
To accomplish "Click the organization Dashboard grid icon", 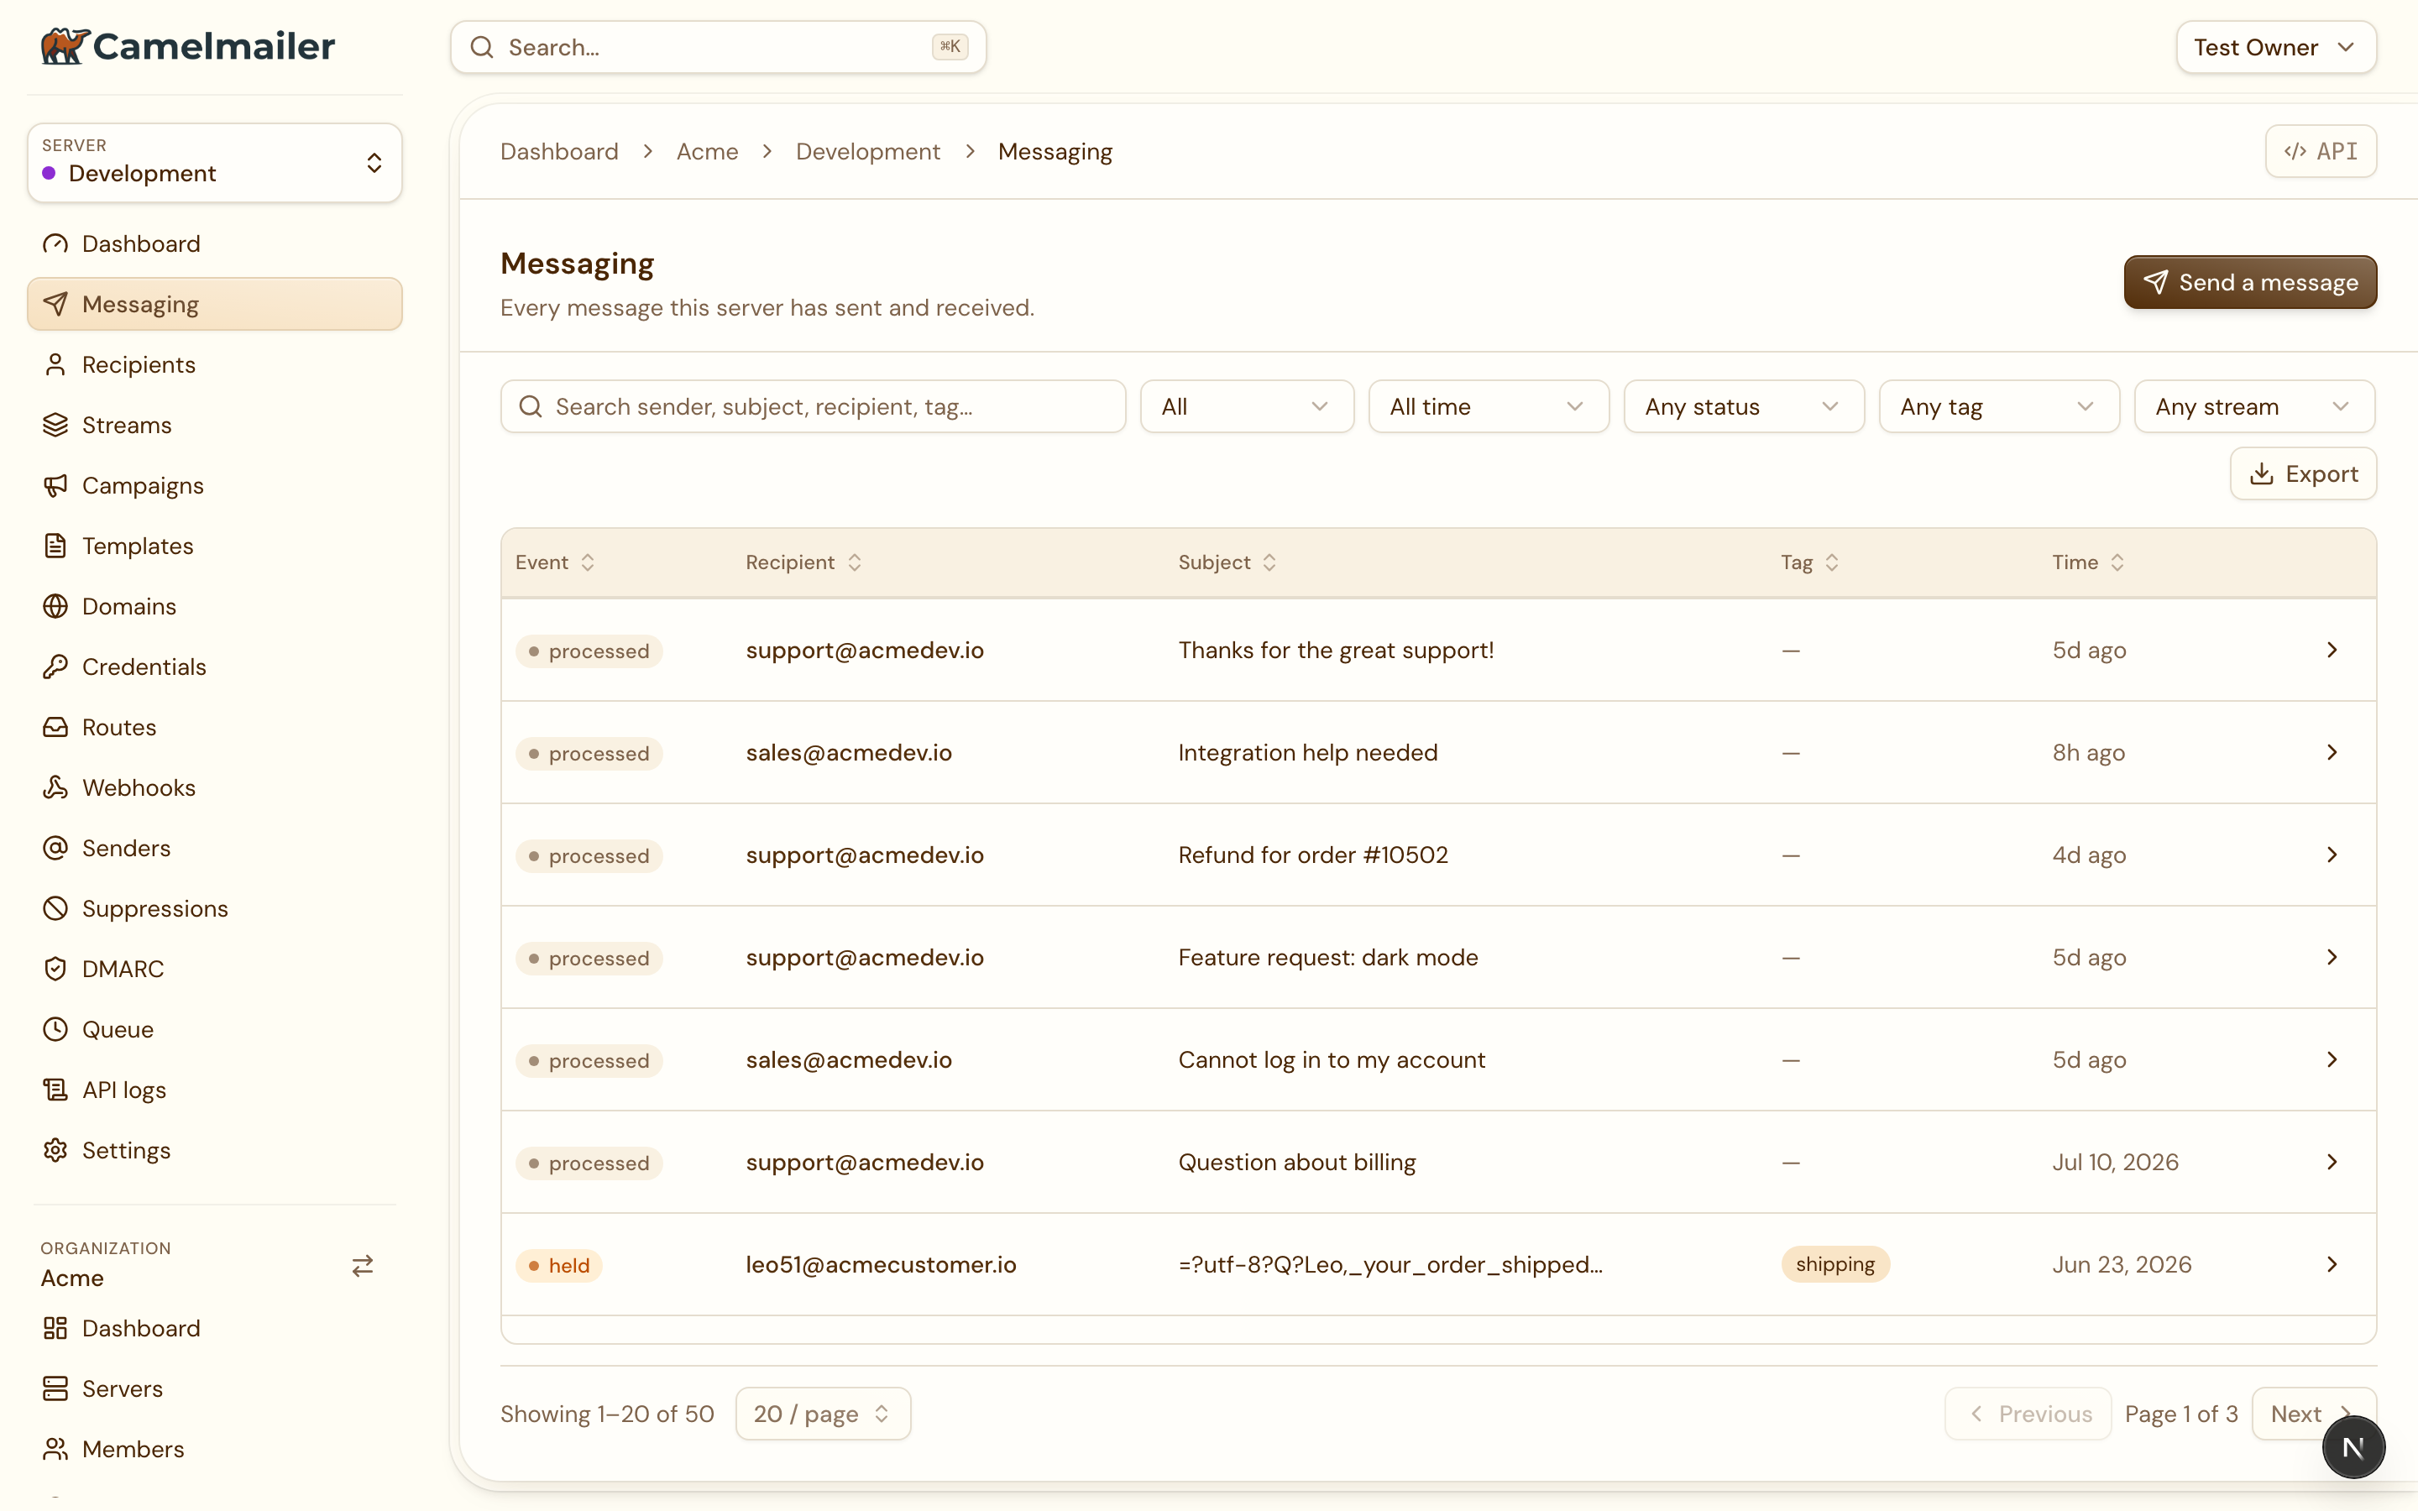I will [55, 1328].
